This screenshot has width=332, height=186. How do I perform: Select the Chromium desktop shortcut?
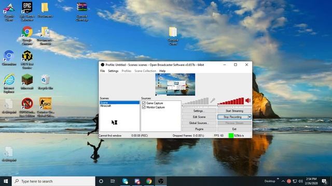(x=9, y=58)
